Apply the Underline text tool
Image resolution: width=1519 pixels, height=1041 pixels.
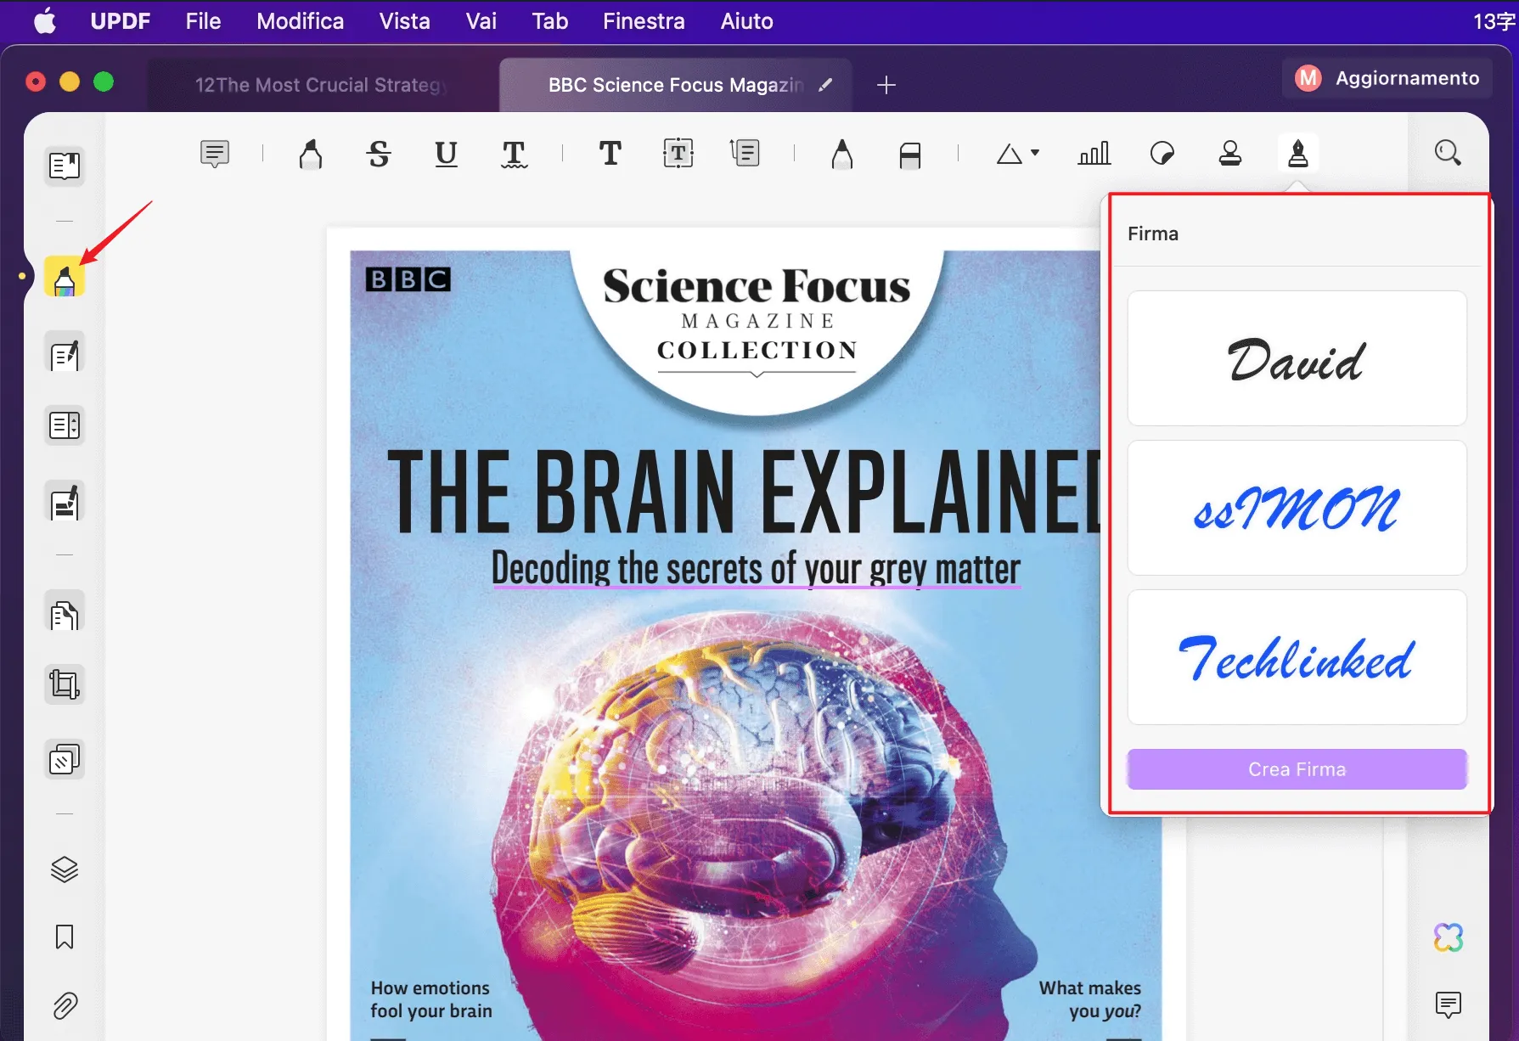446,154
